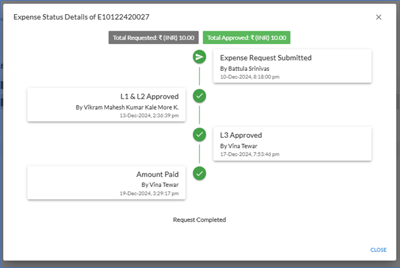Click the CLOSE link at bottom
Screen dimensions: 400x268
[x=378, y=250]
